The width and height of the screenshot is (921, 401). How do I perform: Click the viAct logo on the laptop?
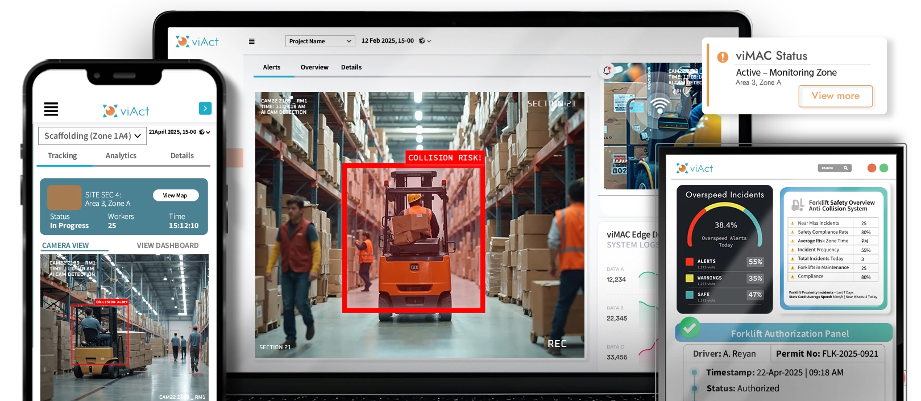197,42
